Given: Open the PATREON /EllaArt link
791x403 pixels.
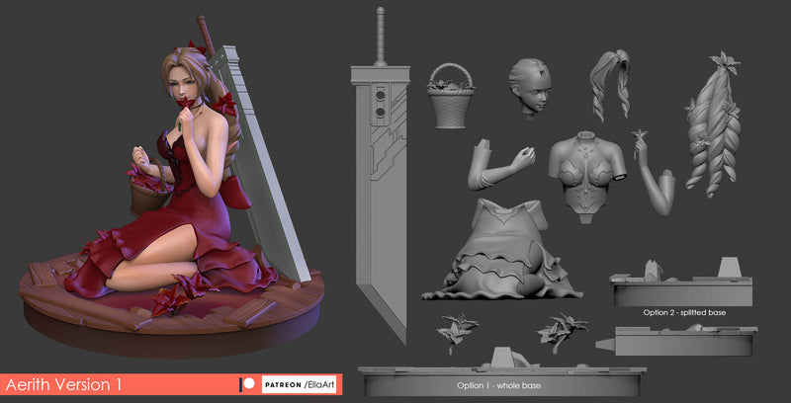Looking at the screenshot, I should coord(300,384).
